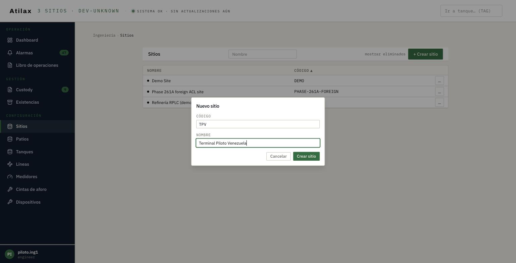This screenshot has width=516, height=263.
Task: Click the Custody 9 count badge
Action: [x=65, y=90]
